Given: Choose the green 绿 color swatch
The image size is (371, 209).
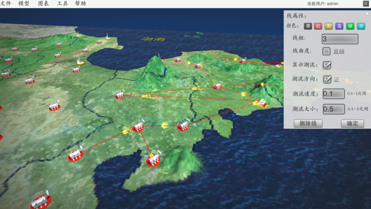Looking at the screenshot, I should 350,26.
